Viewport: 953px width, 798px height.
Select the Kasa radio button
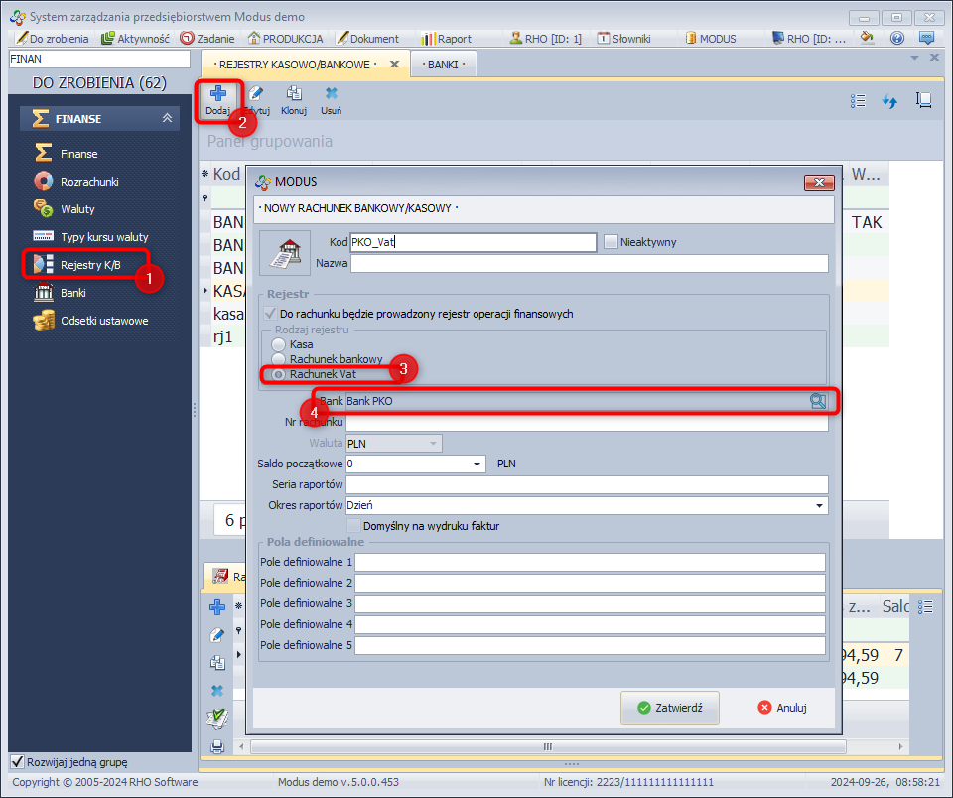coord(279,344)
